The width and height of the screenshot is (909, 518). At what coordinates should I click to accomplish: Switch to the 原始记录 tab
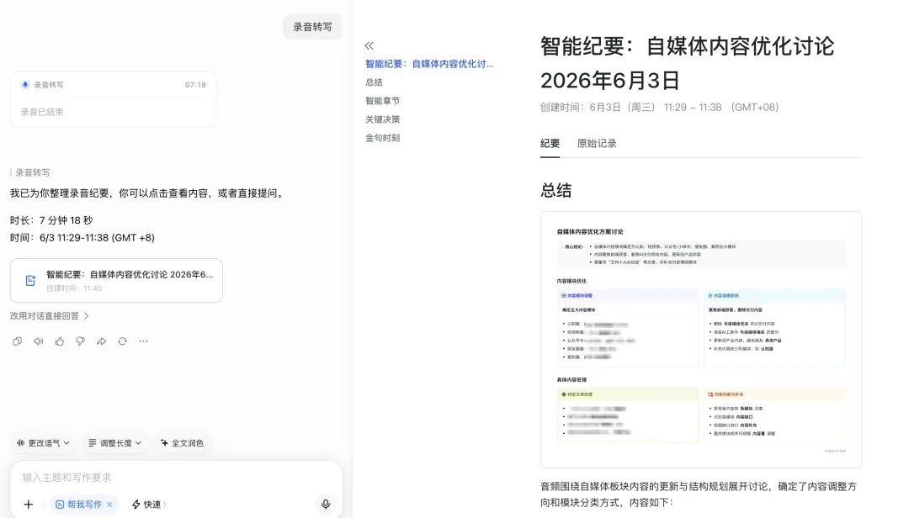(597, 143)
